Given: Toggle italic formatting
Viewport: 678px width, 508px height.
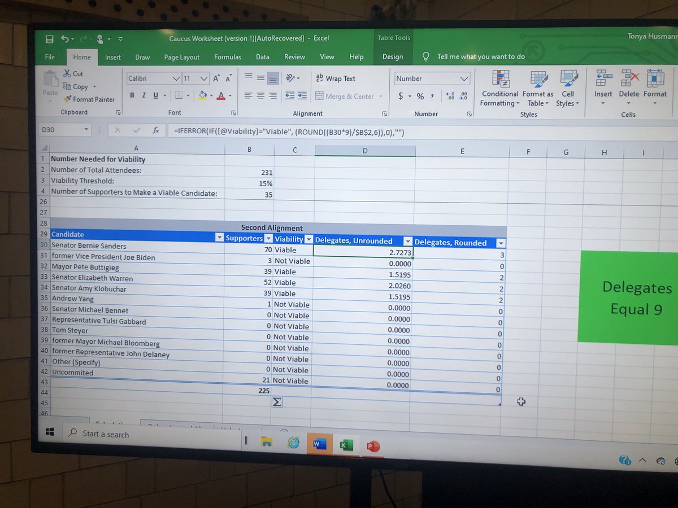Looking at the screenshot, I should pos(144,95).
